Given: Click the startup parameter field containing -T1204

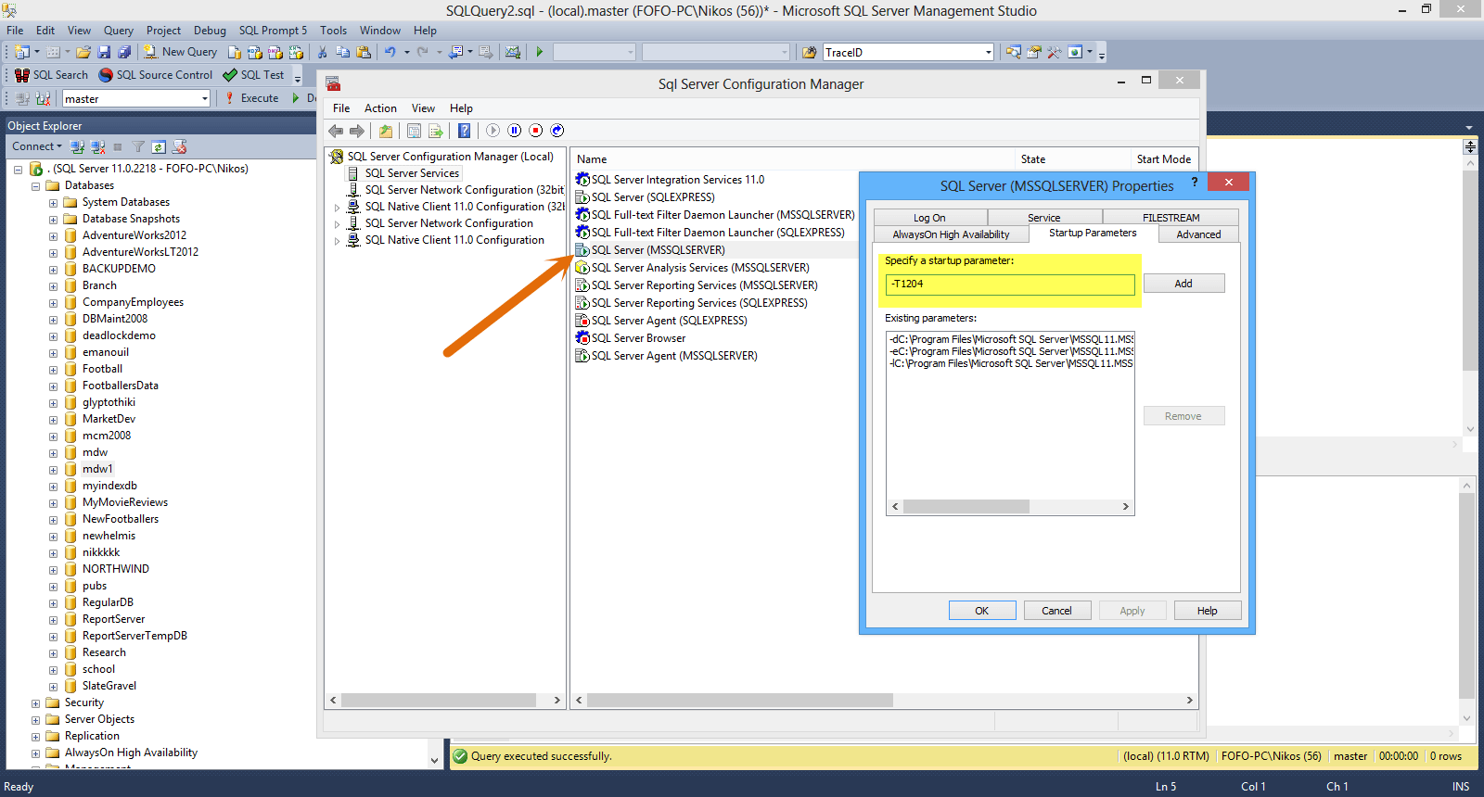Looking at the screenshot, I should coord(1010,285).
